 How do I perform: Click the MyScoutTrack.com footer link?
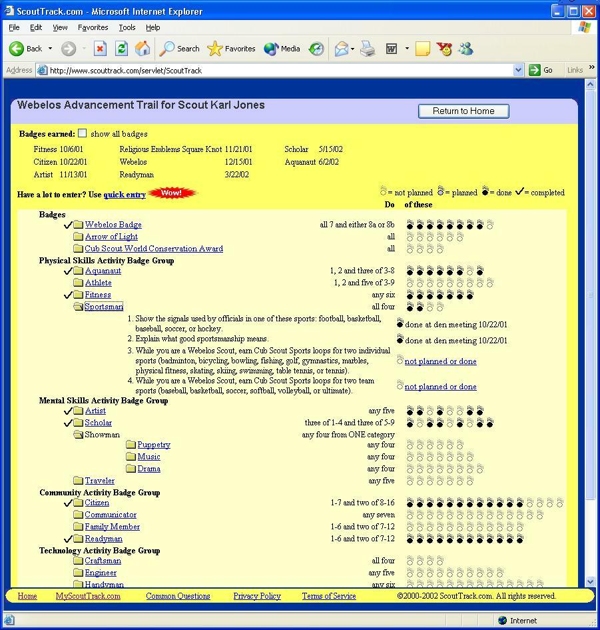(88, 596)
